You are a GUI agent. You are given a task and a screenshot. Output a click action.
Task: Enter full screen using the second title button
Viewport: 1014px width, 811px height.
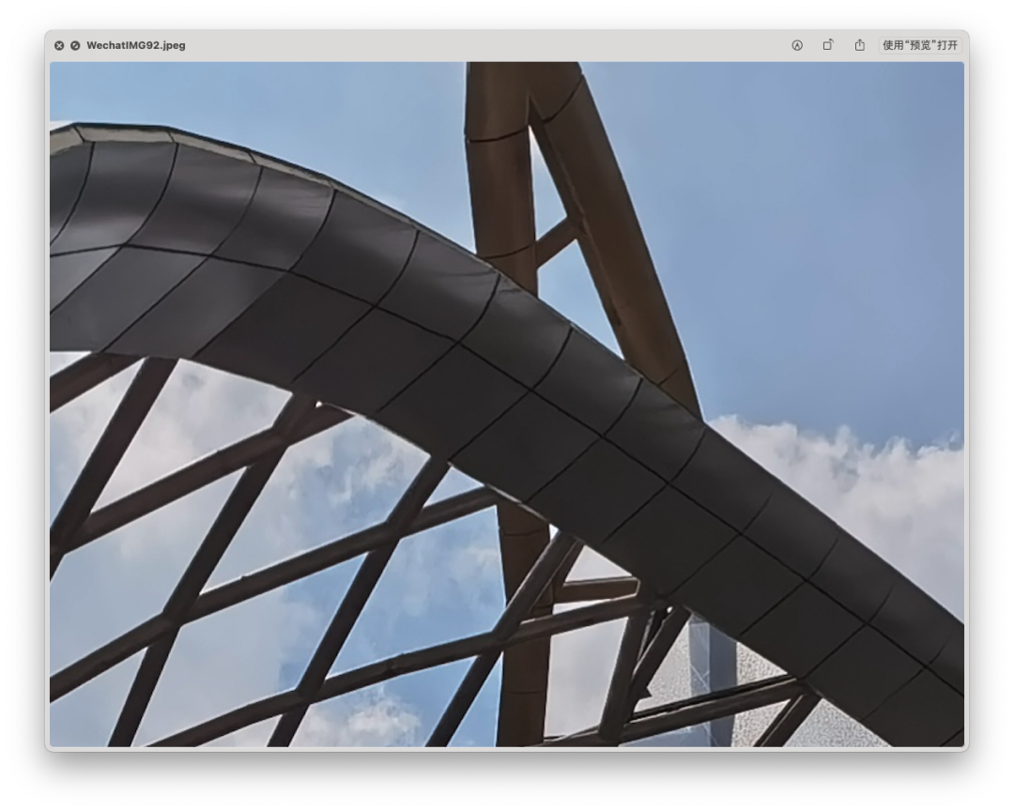coord(75,45)
